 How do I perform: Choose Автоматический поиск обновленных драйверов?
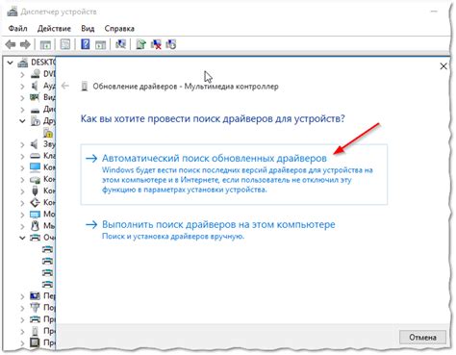coord(234,174)
